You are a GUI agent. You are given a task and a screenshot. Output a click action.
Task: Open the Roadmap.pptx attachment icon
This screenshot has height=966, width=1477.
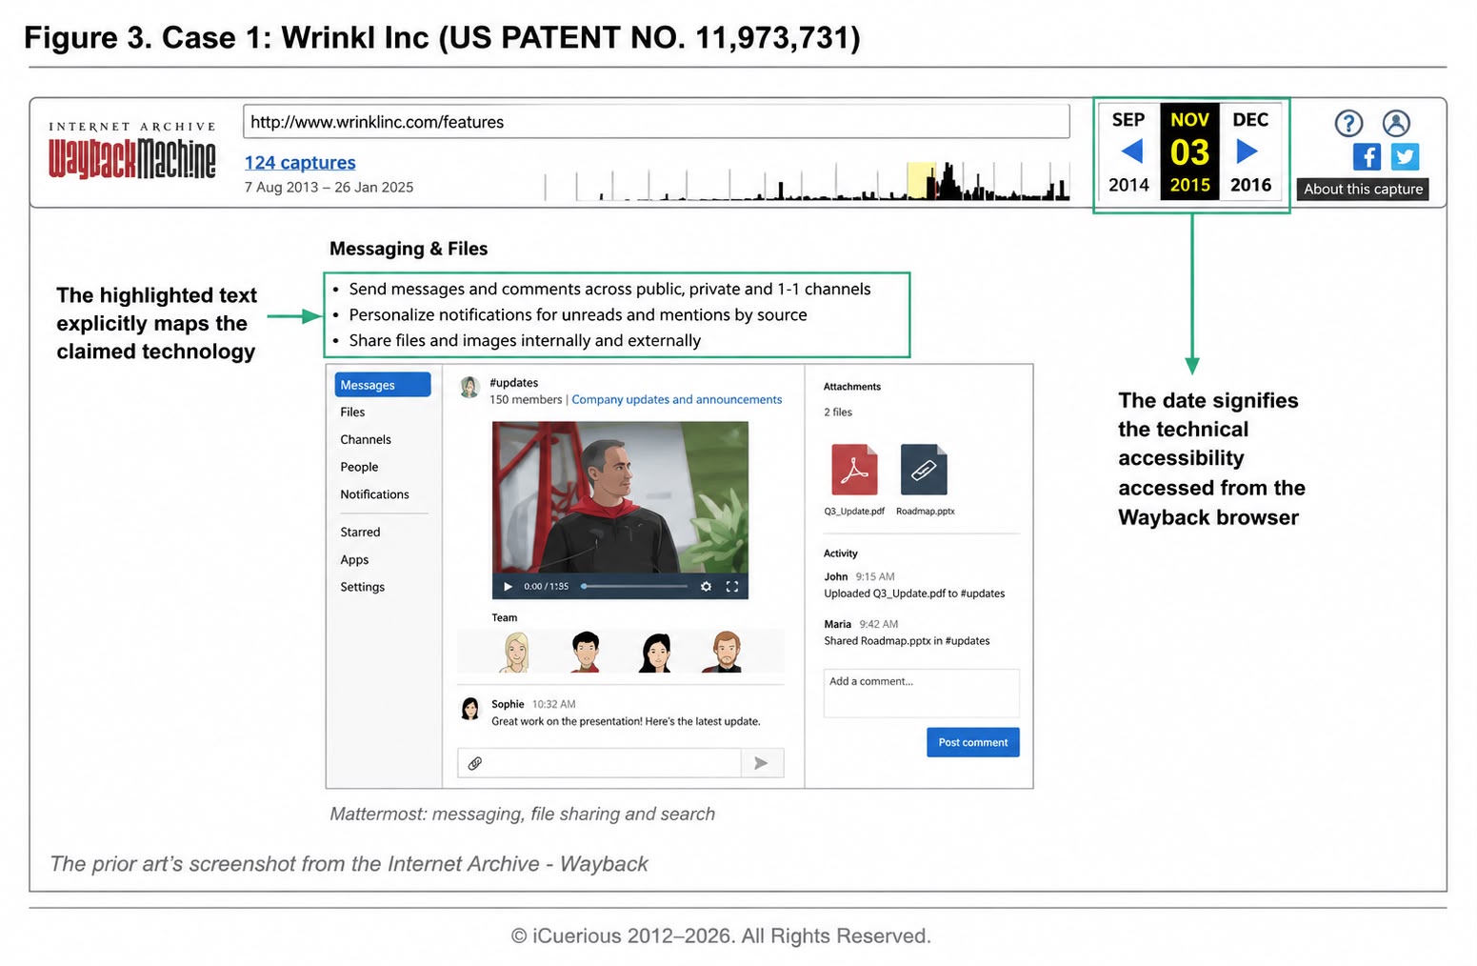point(924,470)
